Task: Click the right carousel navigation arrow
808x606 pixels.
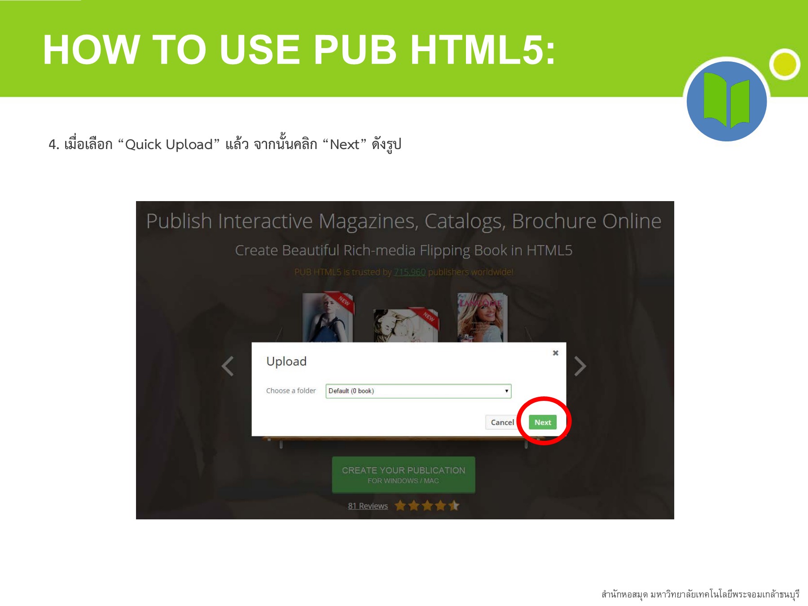Action: click(x=580, y=366)
